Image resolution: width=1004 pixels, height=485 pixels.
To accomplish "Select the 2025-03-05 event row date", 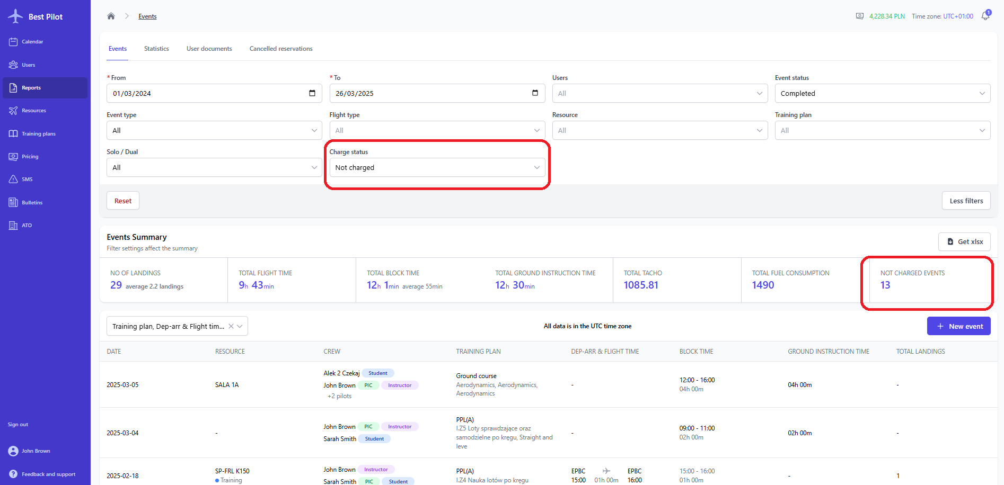I will click(x=122, y=385).
